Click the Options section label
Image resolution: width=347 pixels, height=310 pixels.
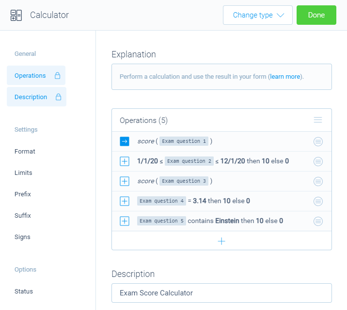point(25,269)
